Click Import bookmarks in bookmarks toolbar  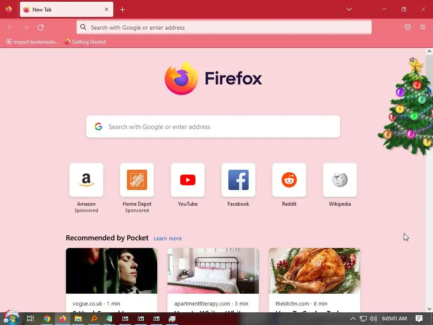click(32, 42)
